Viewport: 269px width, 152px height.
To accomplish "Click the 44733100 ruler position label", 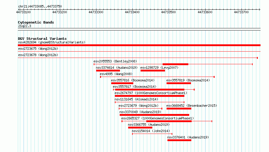I will 23,12.
